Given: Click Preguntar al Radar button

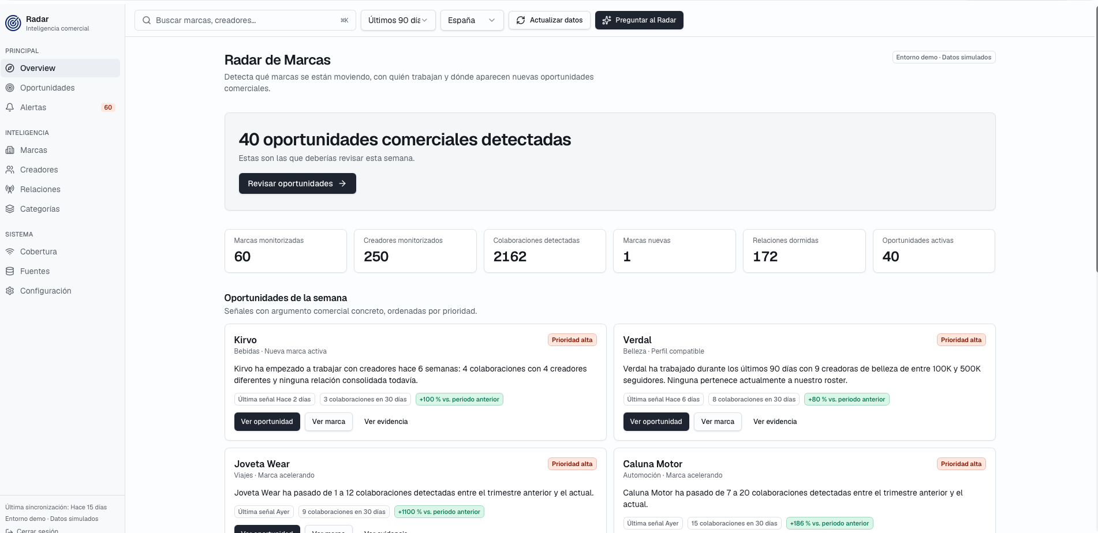Looking at the screenshot, I should click(x=639, y=20).
